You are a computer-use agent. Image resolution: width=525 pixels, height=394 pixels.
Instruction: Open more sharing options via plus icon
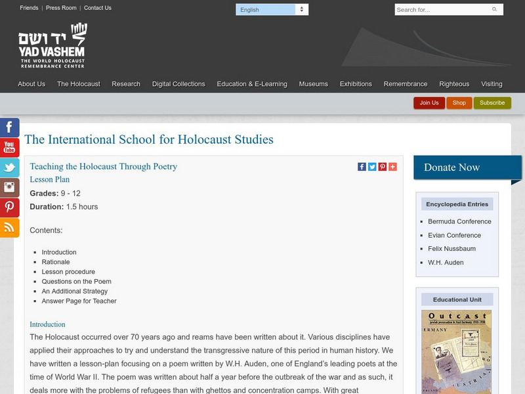point(391,166)
